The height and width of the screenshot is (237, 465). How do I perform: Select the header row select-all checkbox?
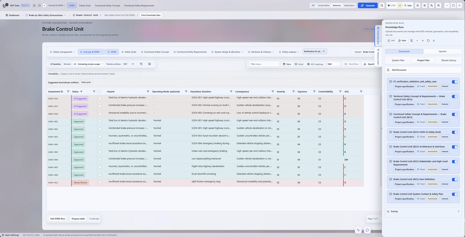coord(100,91)
